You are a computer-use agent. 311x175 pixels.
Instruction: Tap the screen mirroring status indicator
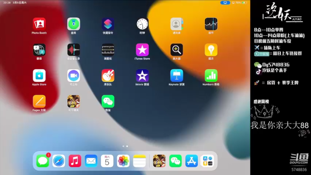225,3
